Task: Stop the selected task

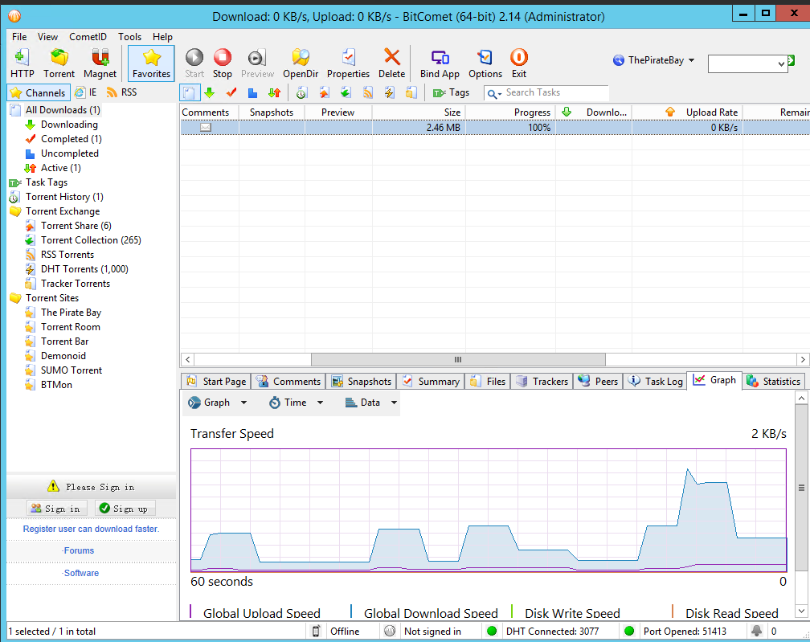Action: pyautogui.click(x=222, y=63)
